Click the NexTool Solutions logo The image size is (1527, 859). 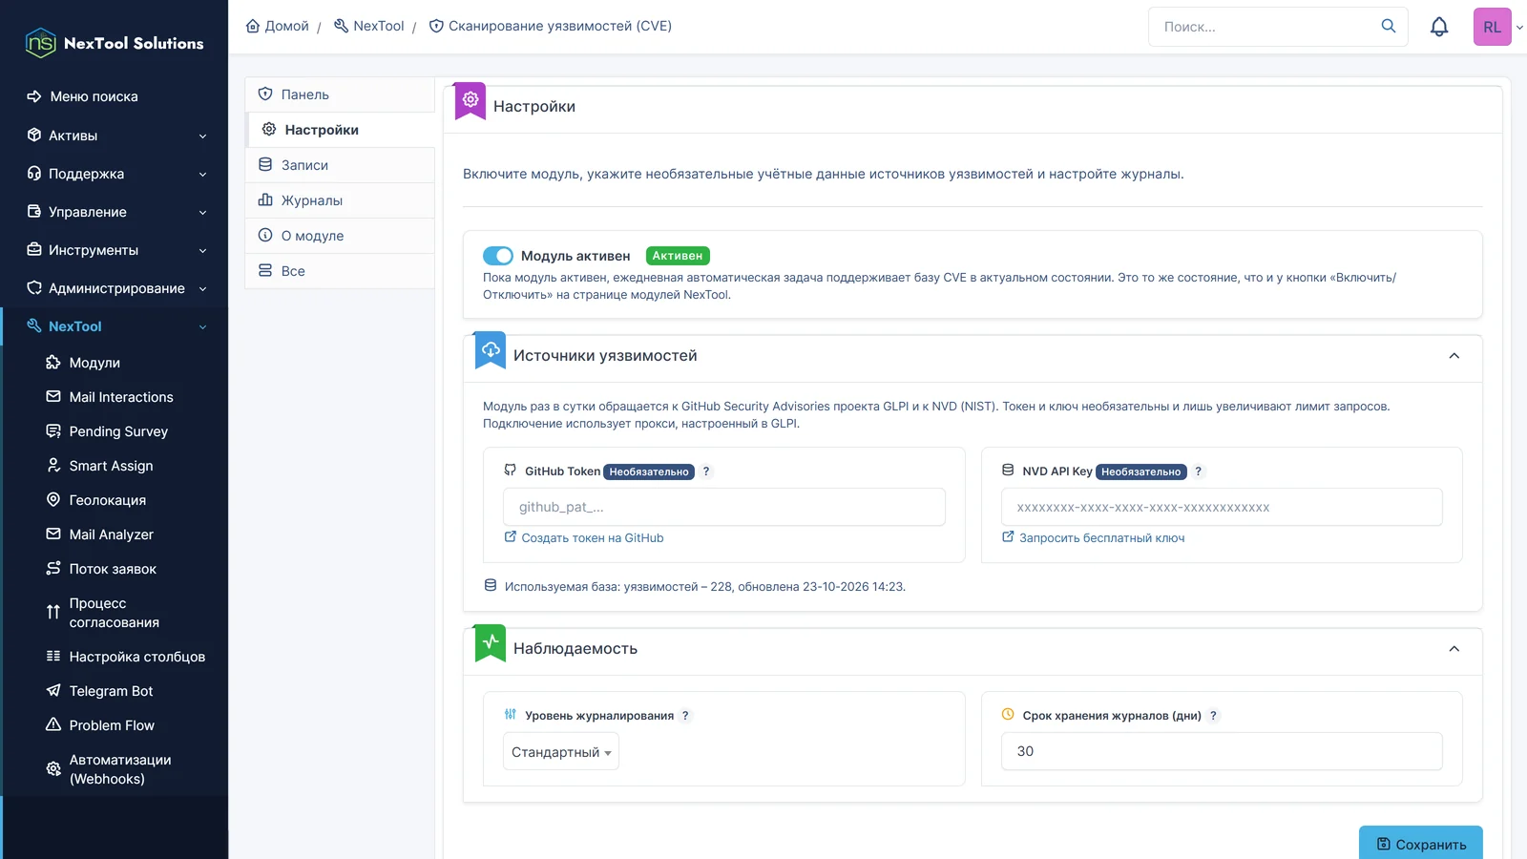(x=115, y=43)
